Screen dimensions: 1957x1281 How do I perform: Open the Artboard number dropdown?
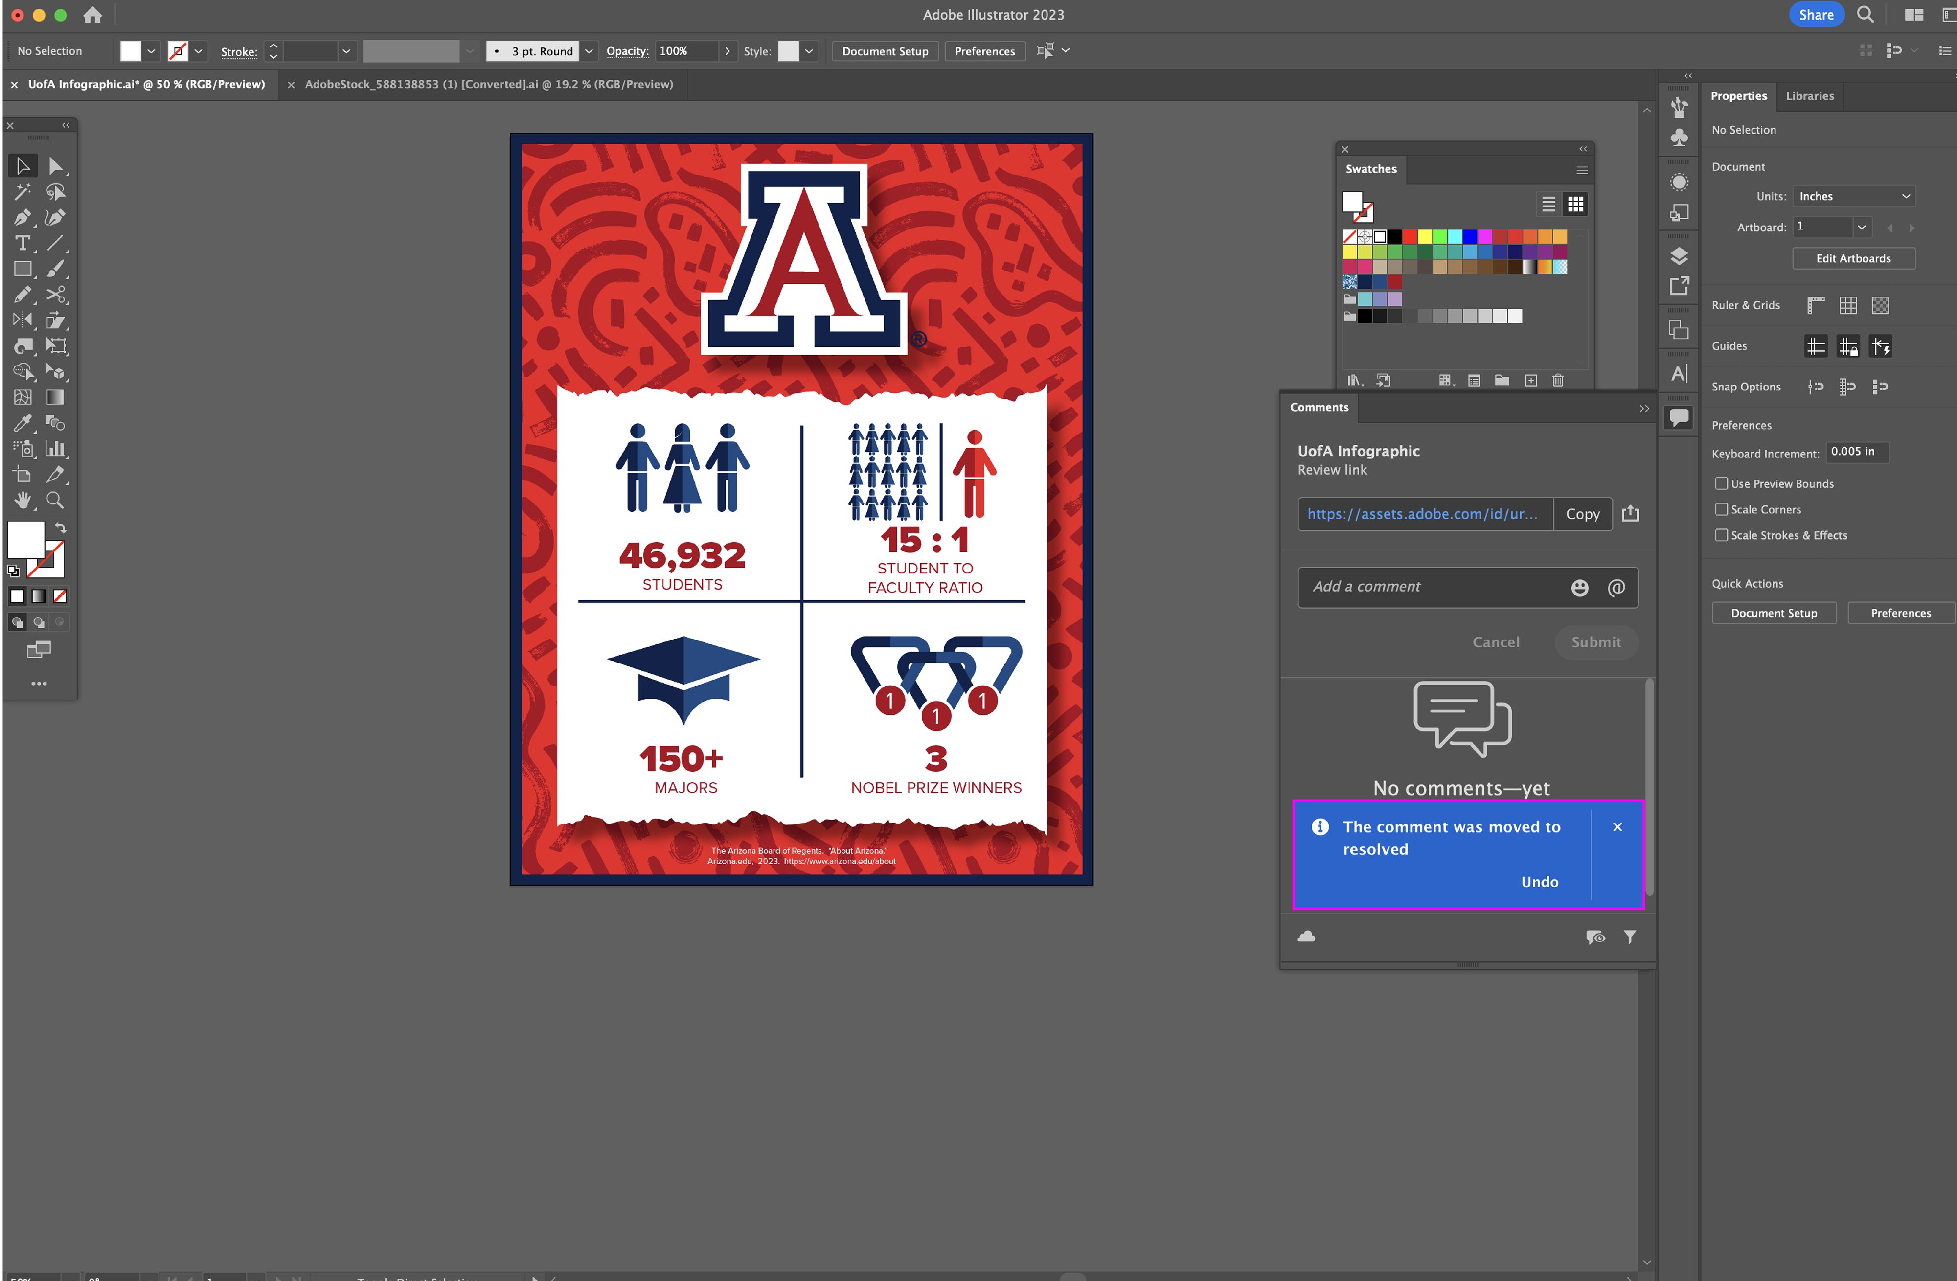[1862, 227]
